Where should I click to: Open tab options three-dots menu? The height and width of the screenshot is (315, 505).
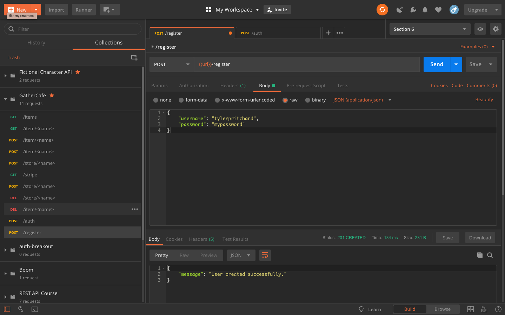point(340,33)
